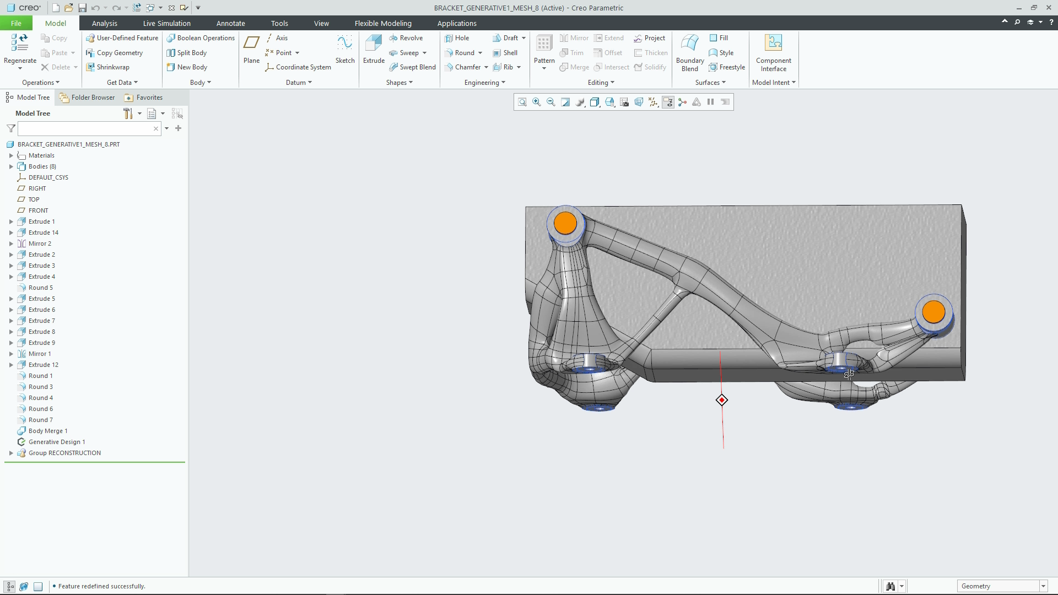Click the Zoom Out magnifier icon
The image size is (1058, 595).
pyautogui.click(x=550, y=102)
